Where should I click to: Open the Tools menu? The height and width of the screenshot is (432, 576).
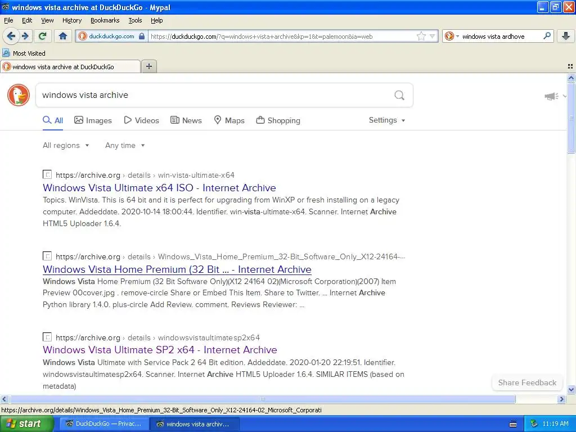point(135,20)
